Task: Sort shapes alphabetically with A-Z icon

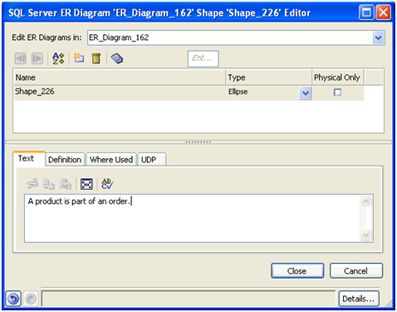Action: 58,58
